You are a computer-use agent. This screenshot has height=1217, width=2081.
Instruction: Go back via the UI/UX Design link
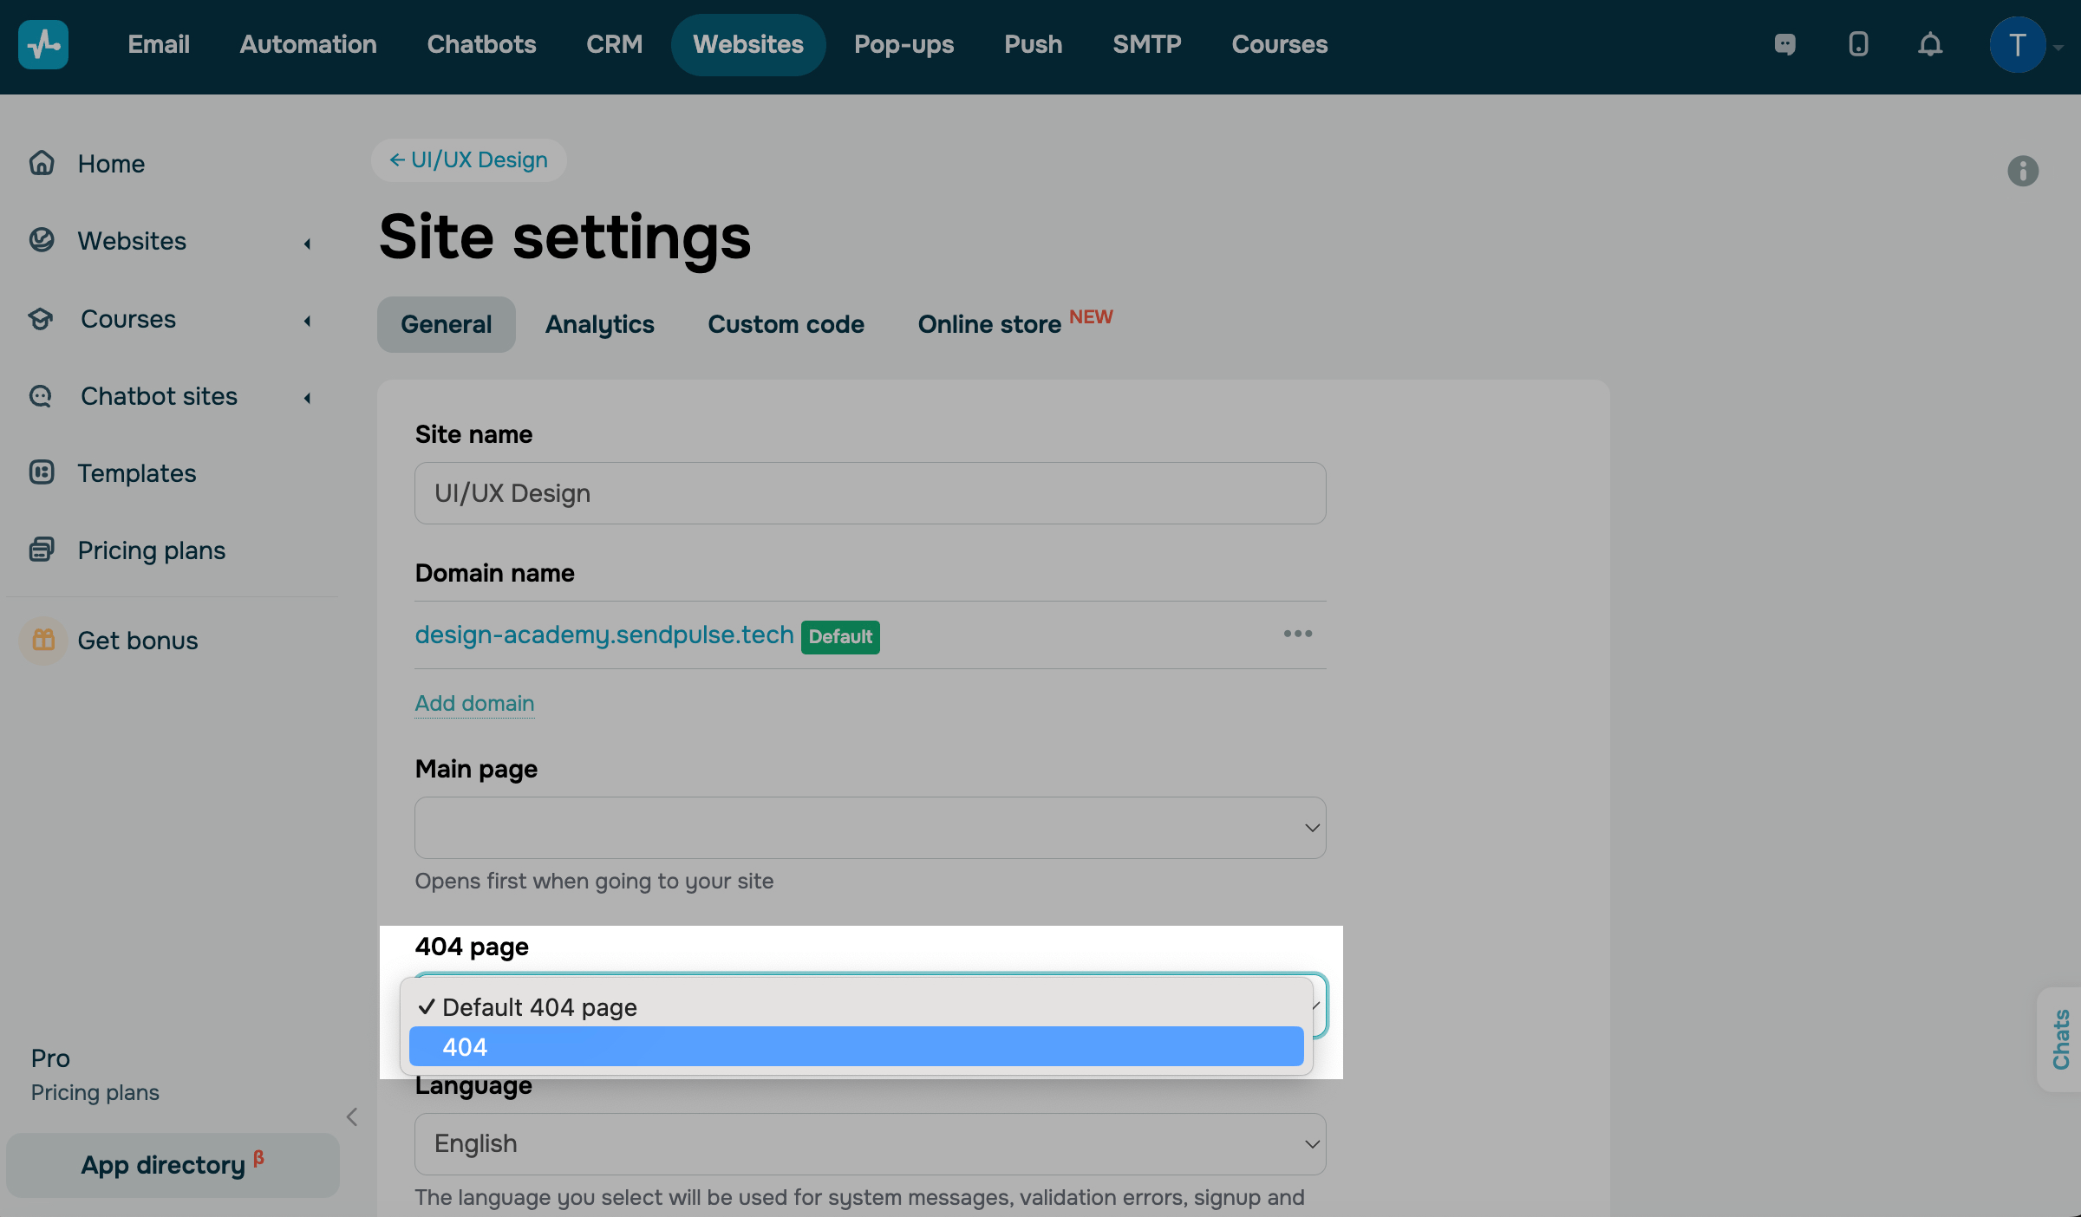[x=469, y=160]
